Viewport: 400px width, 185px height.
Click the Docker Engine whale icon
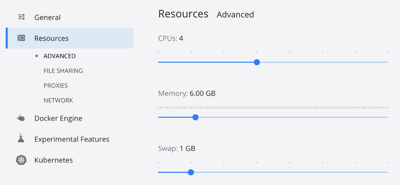pos(21,118)
